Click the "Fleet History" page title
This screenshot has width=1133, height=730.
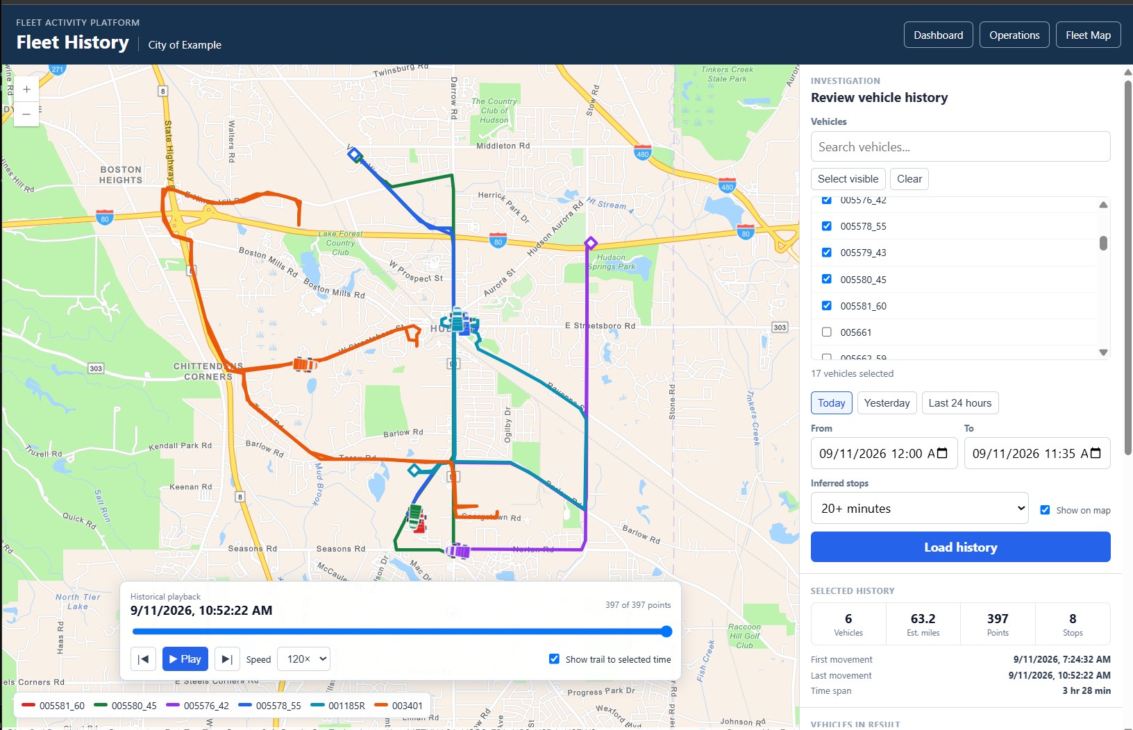[x=73, y=43]
